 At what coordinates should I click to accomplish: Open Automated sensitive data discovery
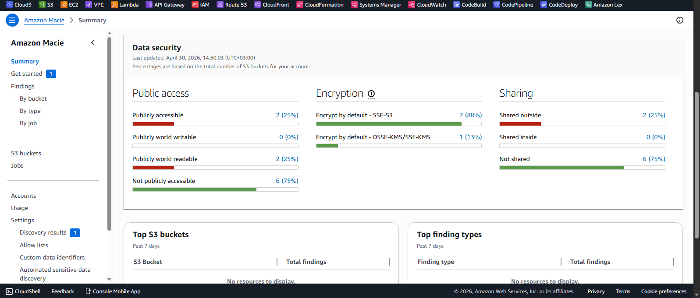(55, 274)
